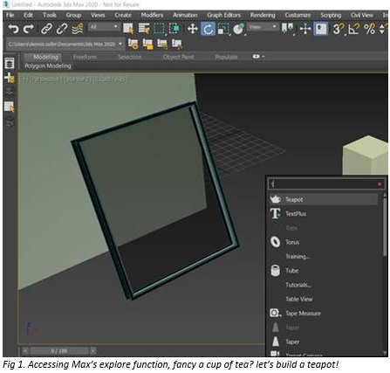390x373 pixels.
Task: Clear the search with the red X
Action: pos(380,184)
